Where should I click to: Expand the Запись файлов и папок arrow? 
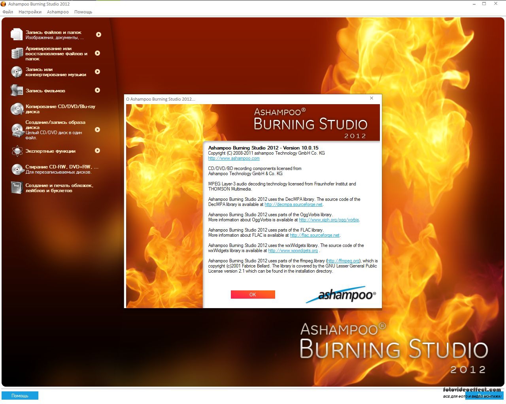click(98, 34)
